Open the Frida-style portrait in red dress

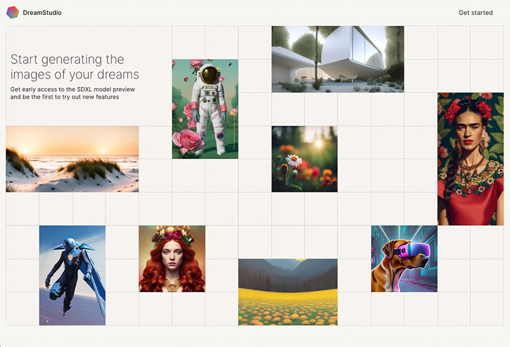pyautogui.click(x=470, y=159)
